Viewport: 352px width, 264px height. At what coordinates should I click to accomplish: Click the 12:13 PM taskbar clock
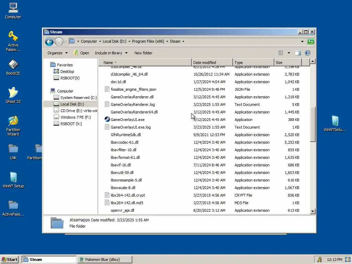[334, 260]
